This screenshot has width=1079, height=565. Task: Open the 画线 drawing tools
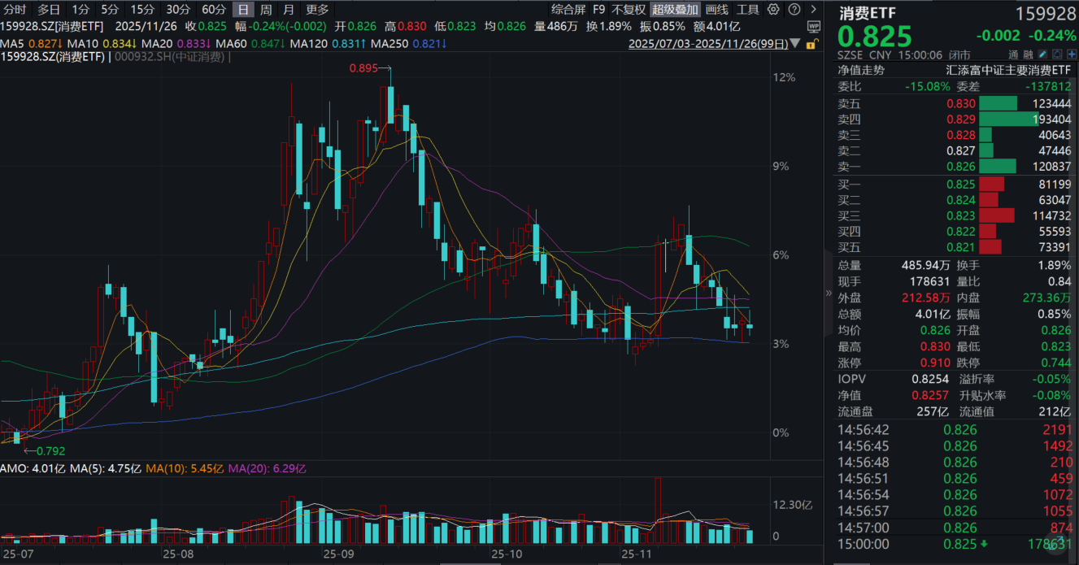point(716,10)
